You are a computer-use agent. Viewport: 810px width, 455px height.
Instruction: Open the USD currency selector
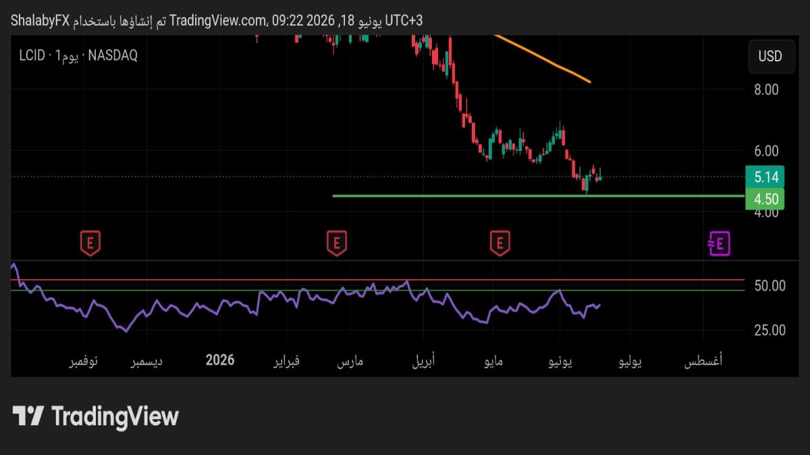click(770, 56)
